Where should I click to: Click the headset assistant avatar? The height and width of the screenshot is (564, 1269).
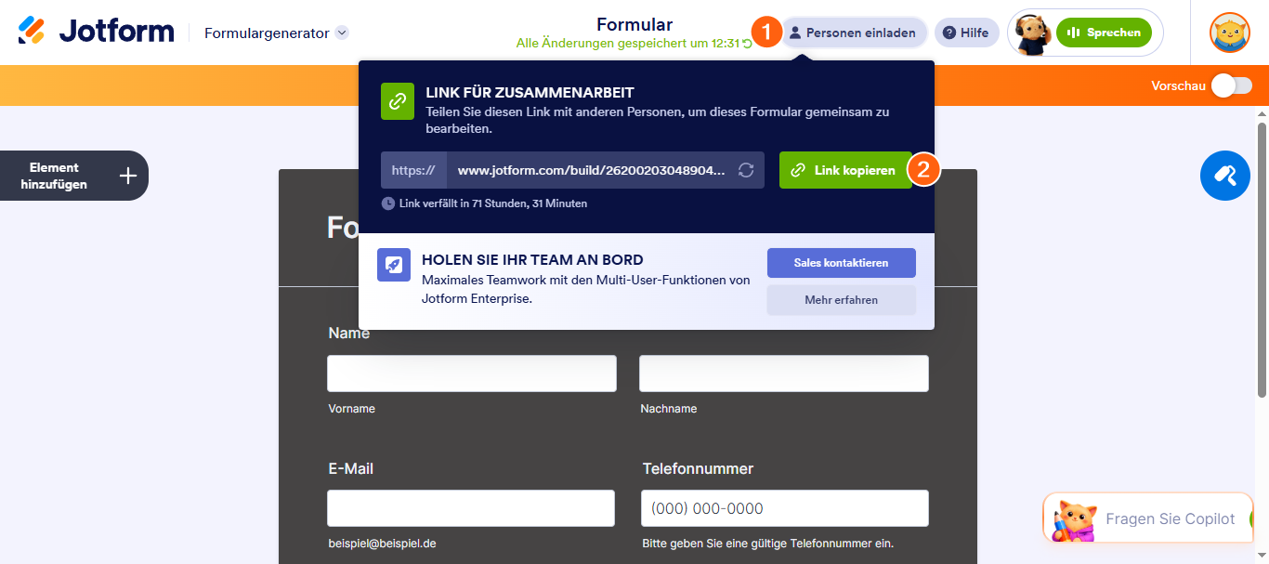pyautogui.click(x=1031, y=33)
